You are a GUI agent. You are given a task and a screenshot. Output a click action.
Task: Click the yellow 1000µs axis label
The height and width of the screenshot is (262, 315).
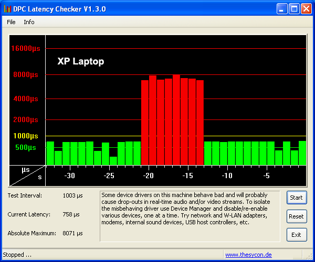point(26,136)
